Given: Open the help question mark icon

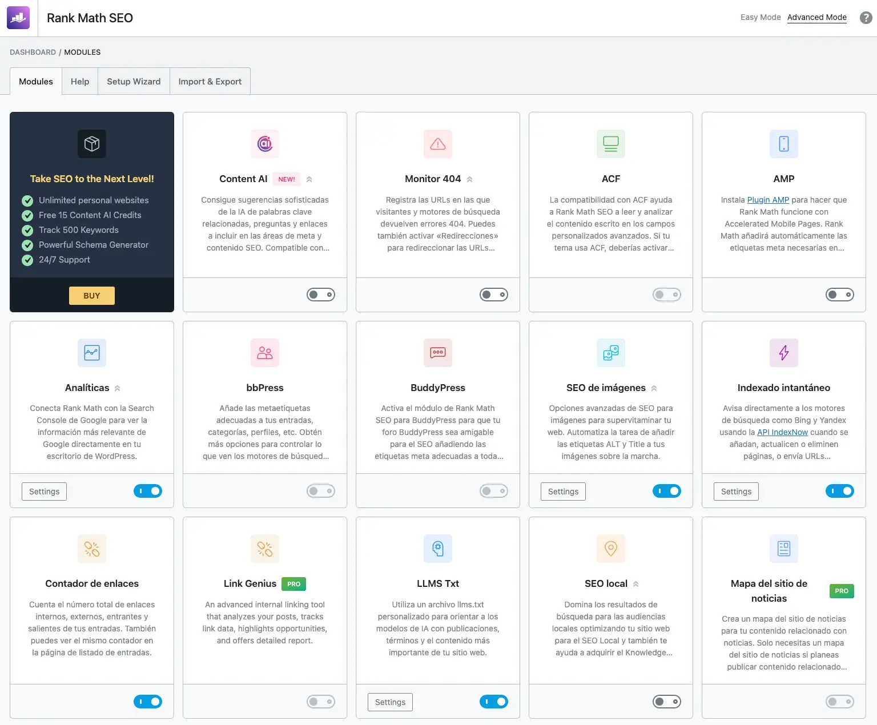Looking at the screenshot, I should [x=866, y=18].
